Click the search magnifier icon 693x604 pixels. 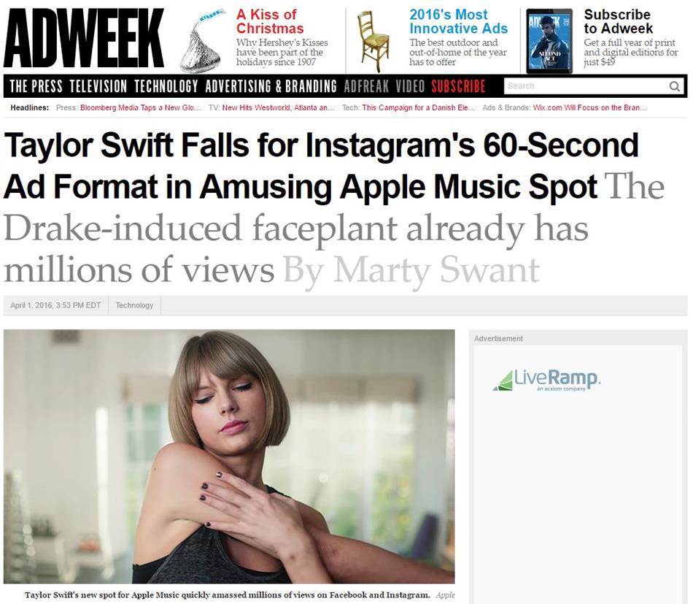(x=674, y=86)
